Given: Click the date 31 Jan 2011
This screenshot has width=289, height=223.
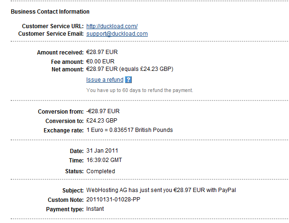Looking at the screenshot, I should (102, 151).
